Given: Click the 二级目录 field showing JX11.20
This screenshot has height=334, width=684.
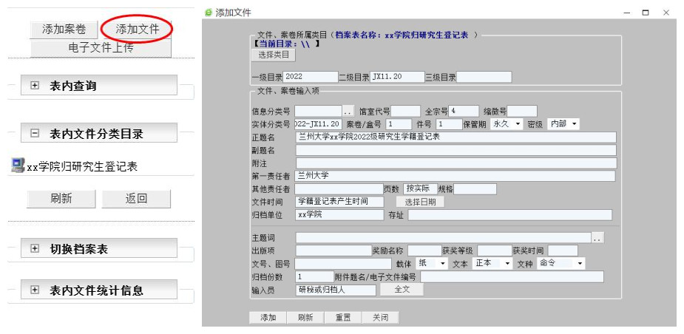Looking at the screenshot, I should coord(397,77).
